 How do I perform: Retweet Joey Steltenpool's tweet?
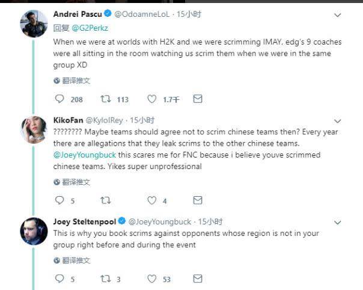click(104, 279)
